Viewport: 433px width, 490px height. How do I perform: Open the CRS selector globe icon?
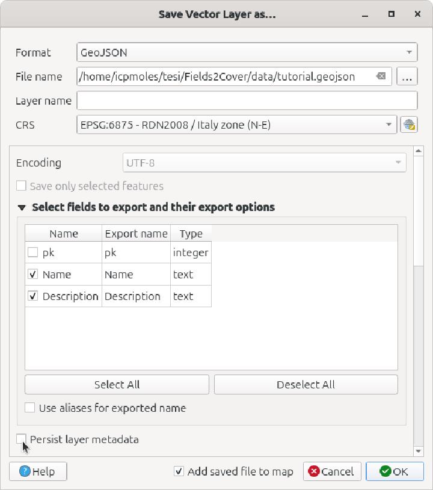[x=408, y=124]
